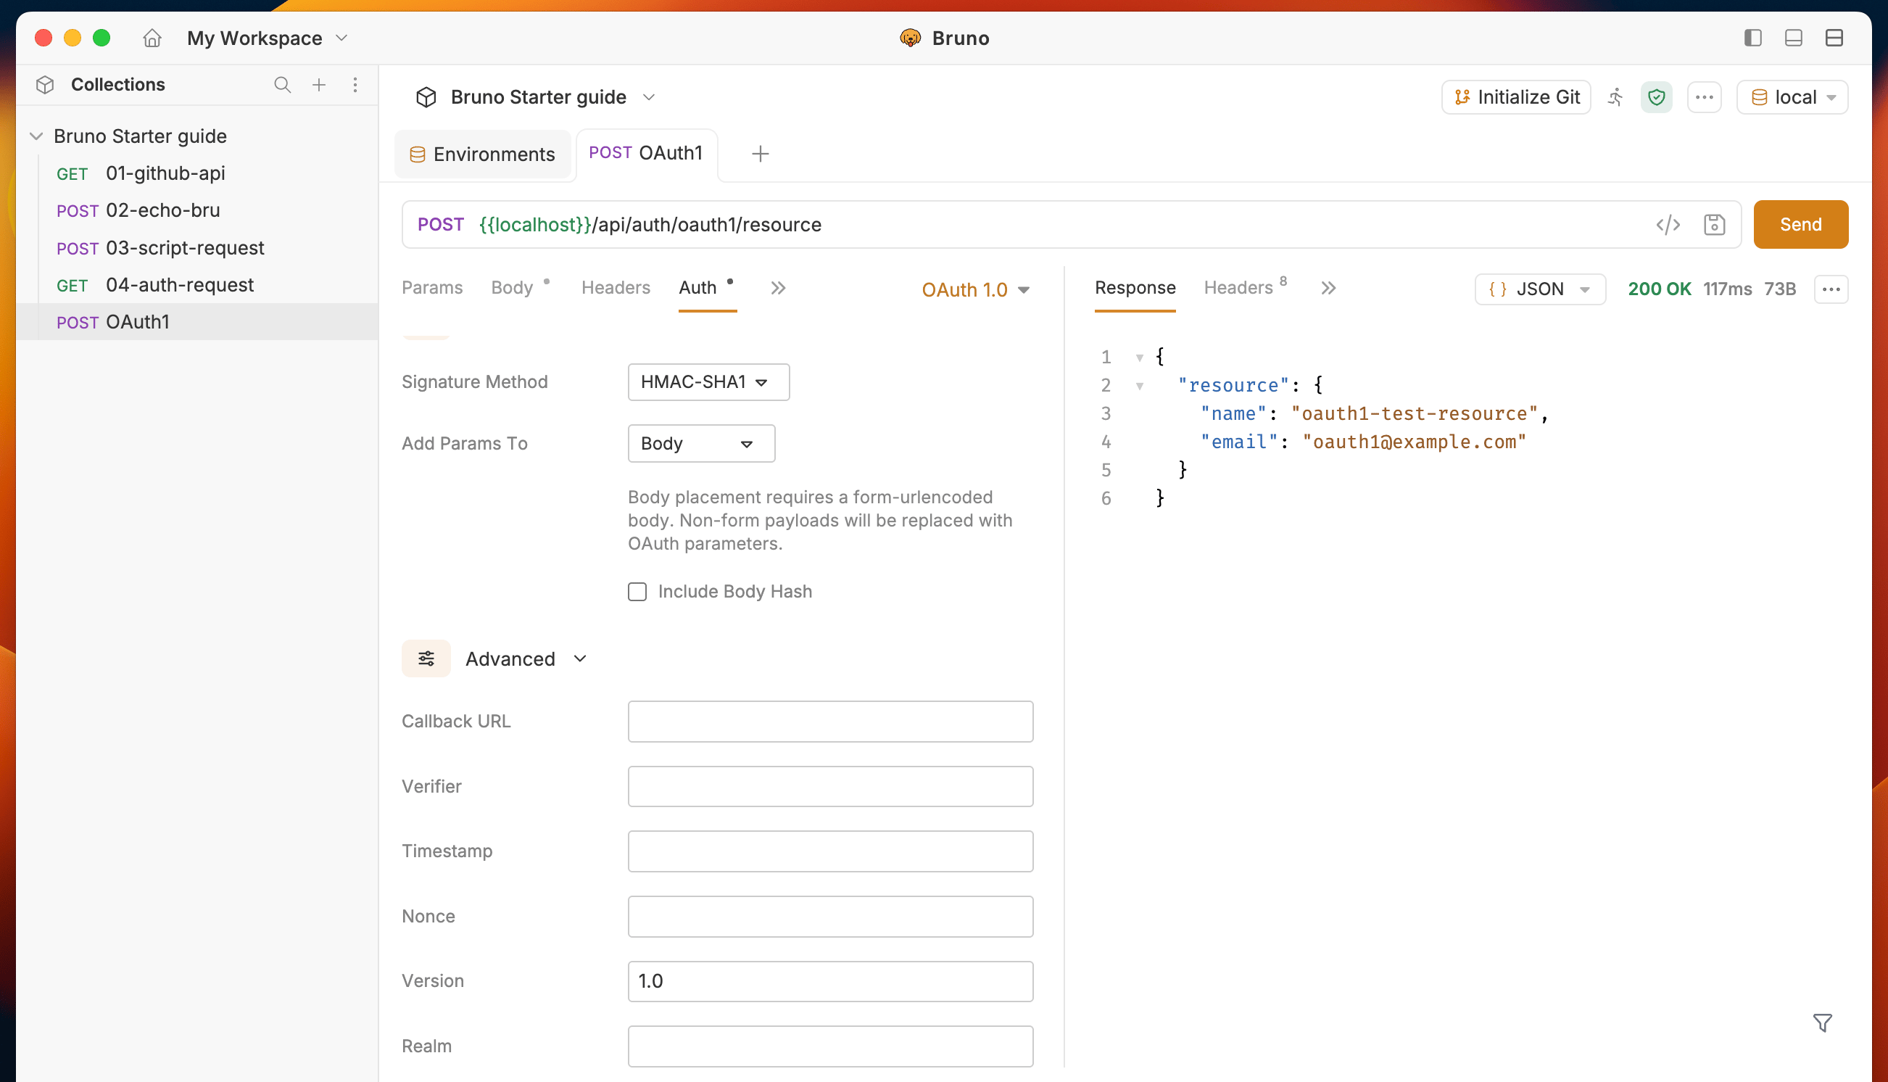Click the Bruno Starter guide cube icon
The height and width of the screenshot is (1082, 1888).
[x=426, y=97]
